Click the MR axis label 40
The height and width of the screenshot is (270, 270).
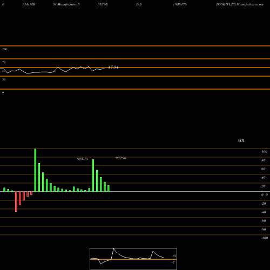pyautogui.click(x=263, y=178)
